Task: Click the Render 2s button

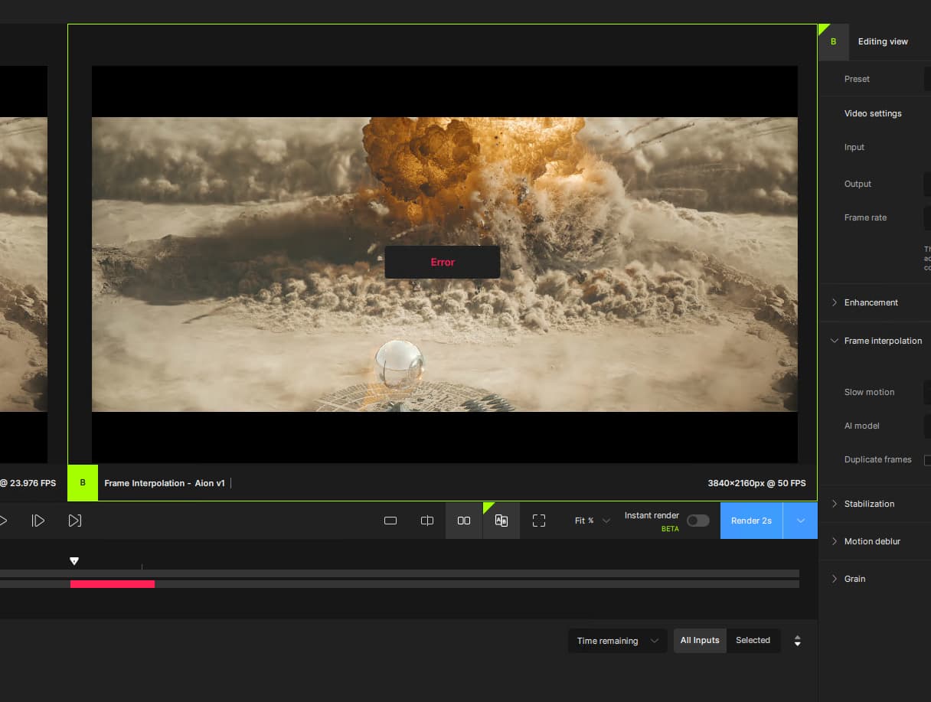Action: pyautogui.click(x=751, y=521)
